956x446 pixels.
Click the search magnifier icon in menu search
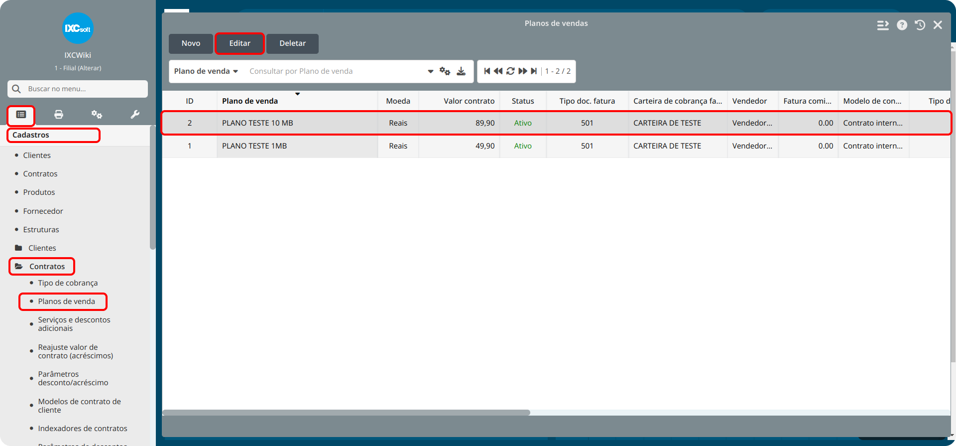tap(16, 89)
